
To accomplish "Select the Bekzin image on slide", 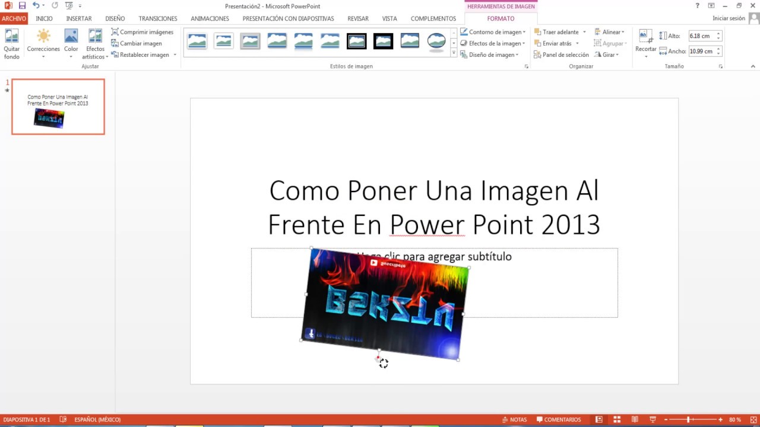I will 385,304.
